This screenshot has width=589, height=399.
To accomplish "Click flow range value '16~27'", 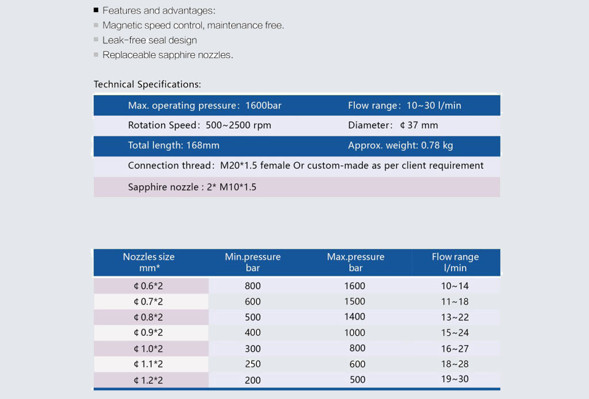I will 455,349.
